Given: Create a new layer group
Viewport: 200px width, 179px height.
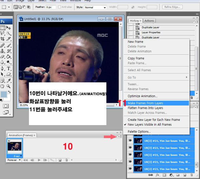Looking at the screenshot, I should [x=178, y=175].
